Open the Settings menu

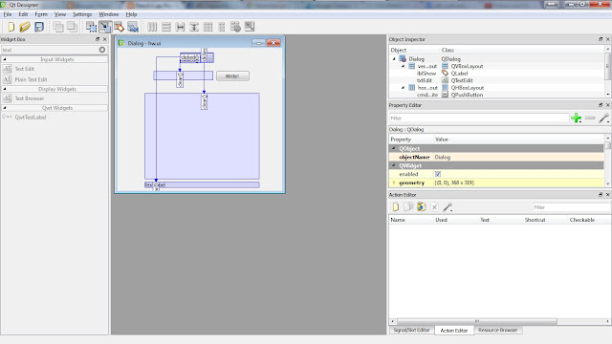coord(82,14)
